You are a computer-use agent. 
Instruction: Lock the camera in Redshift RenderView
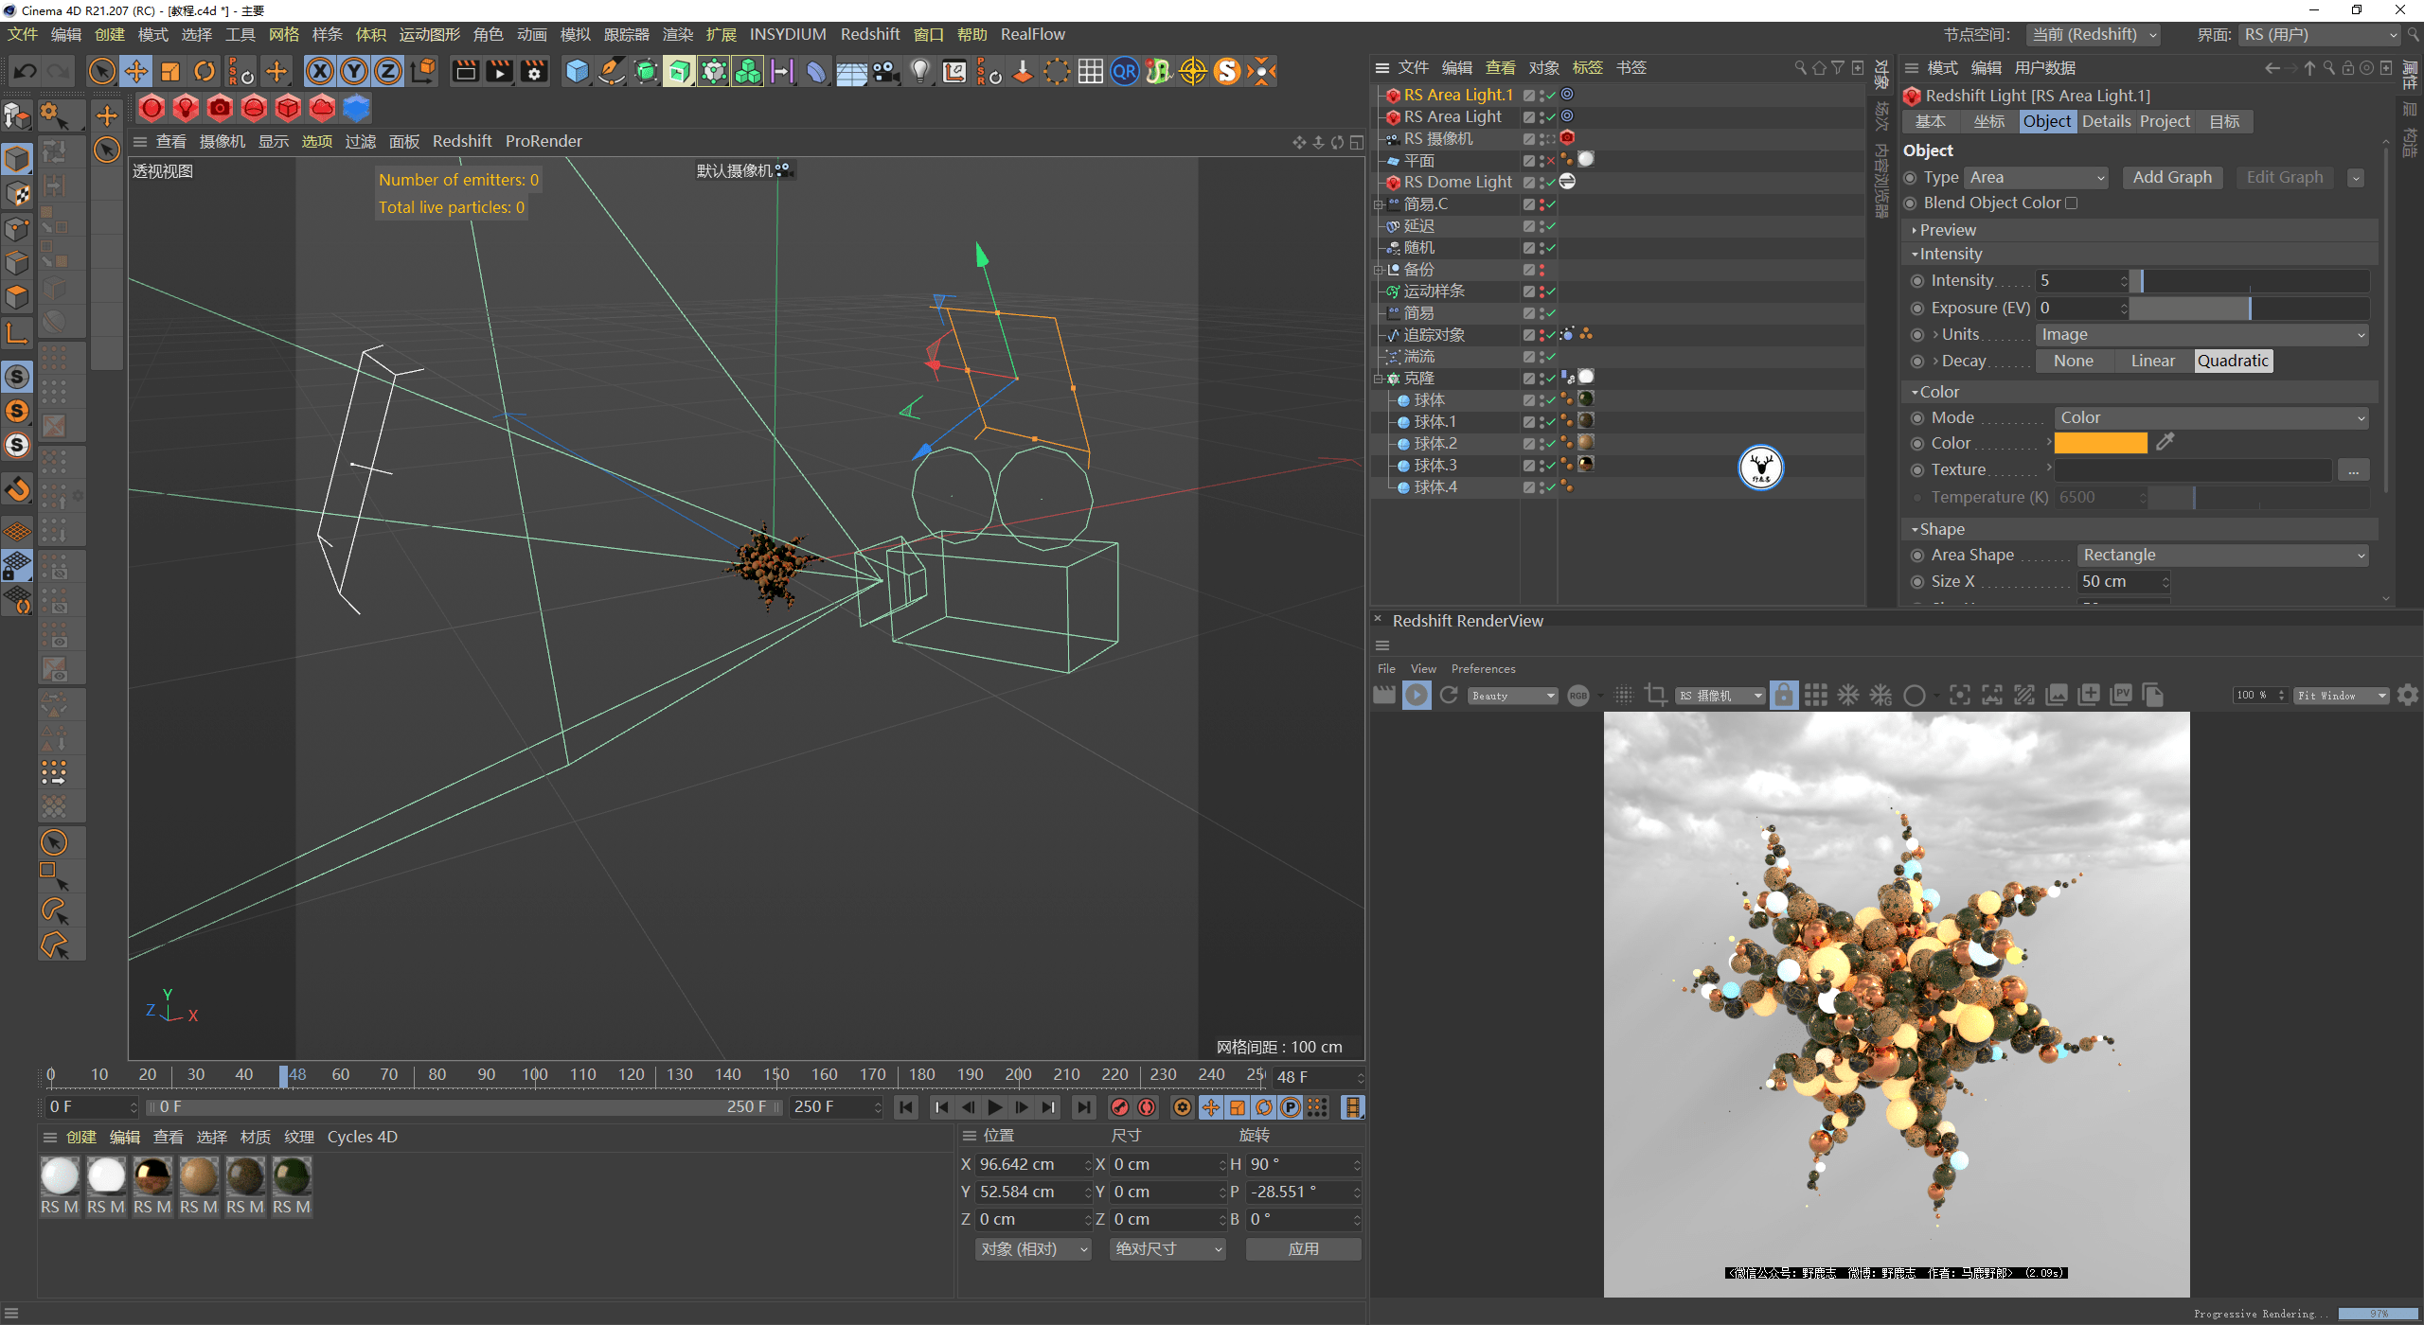[1783, 695]
